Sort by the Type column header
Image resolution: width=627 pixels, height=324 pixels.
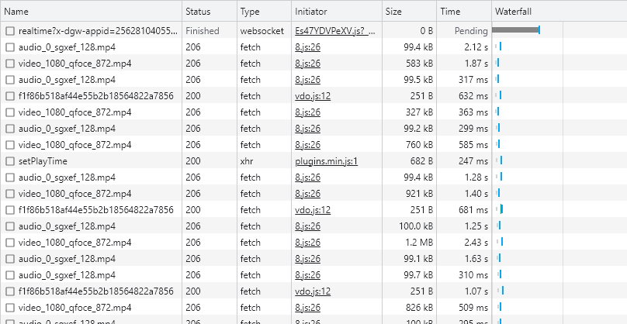click(x=250, y=12)
